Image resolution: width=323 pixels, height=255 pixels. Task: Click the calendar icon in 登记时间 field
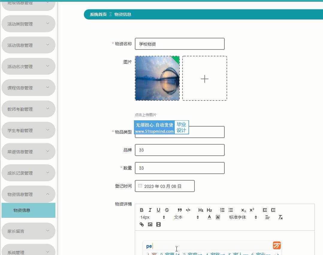coord(140,186)
